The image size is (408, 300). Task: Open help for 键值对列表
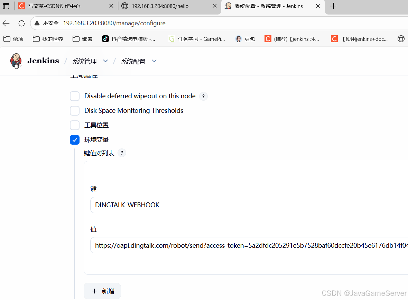(x=122, y=153)
